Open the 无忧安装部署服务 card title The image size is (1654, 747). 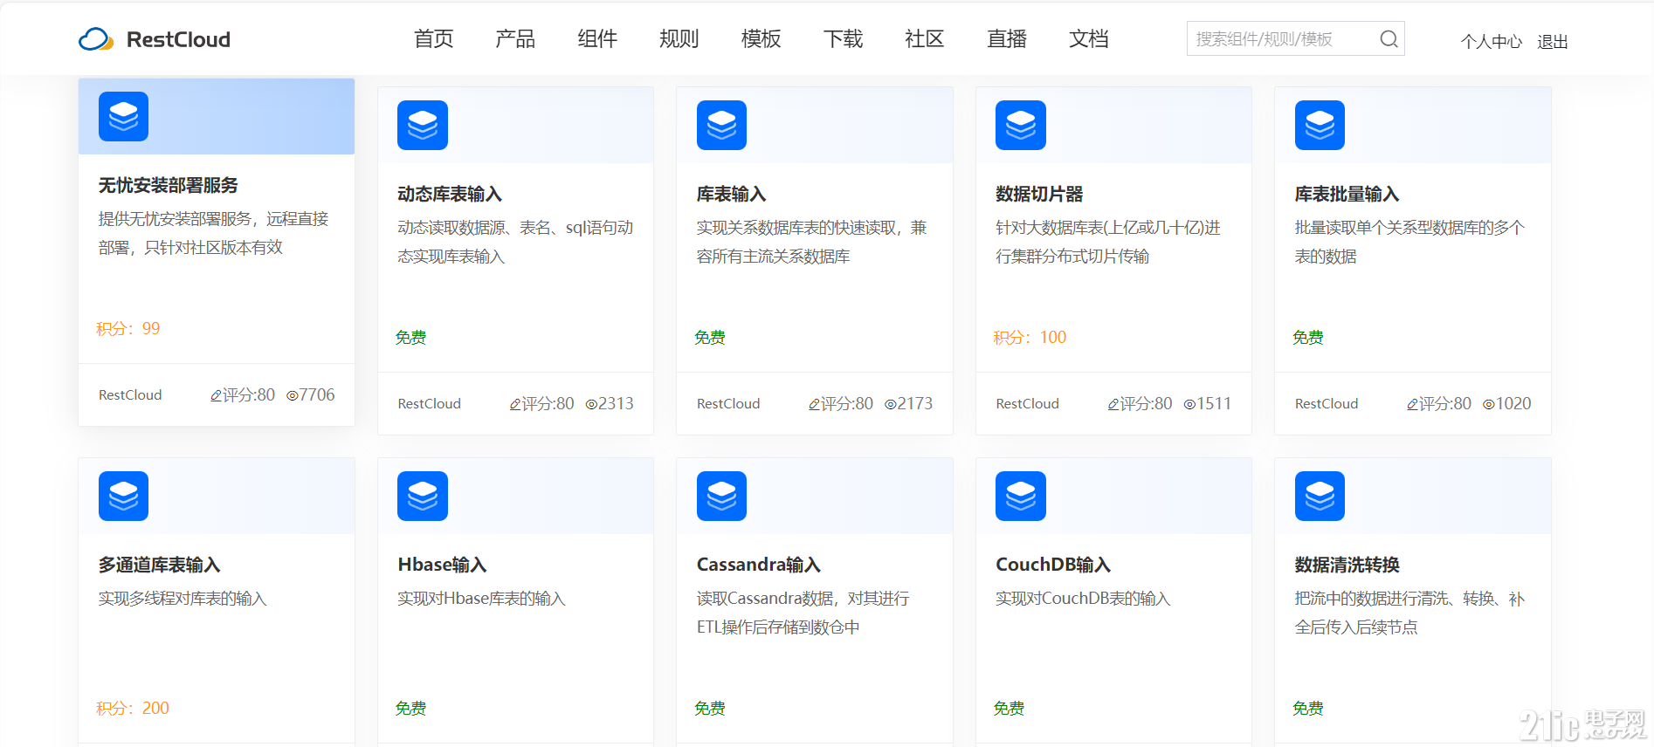coord(169,185)
